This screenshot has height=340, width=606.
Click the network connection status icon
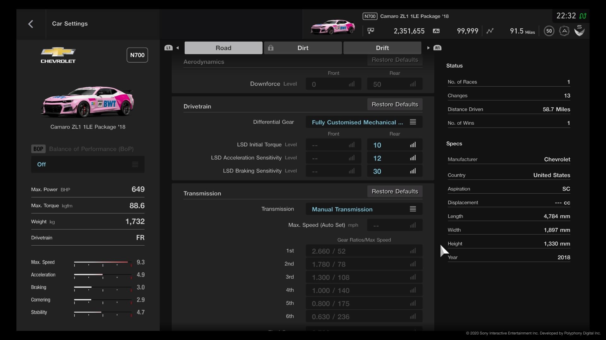(583, 16)
